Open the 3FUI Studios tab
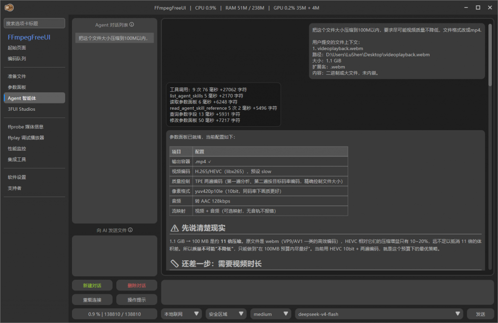Screen dimensions: 498x323 point(21,109)
